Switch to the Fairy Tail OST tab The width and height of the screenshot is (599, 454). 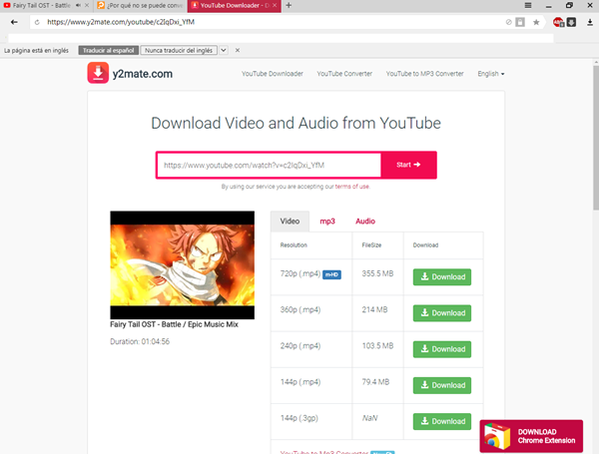click(x=41, y=5)
